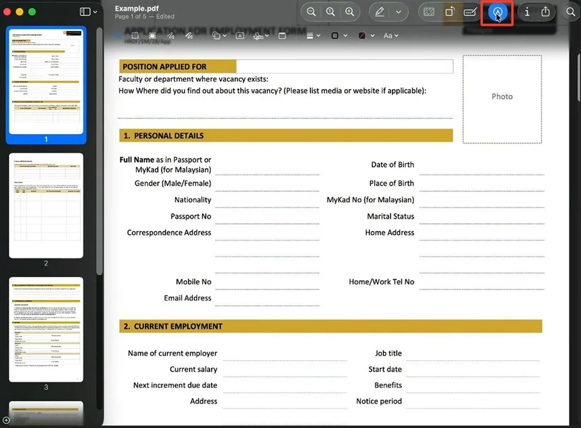This screenshot has width=581, height=428.
Task: Choose the redact selection markup tool
Action: [x=153, y=35]
